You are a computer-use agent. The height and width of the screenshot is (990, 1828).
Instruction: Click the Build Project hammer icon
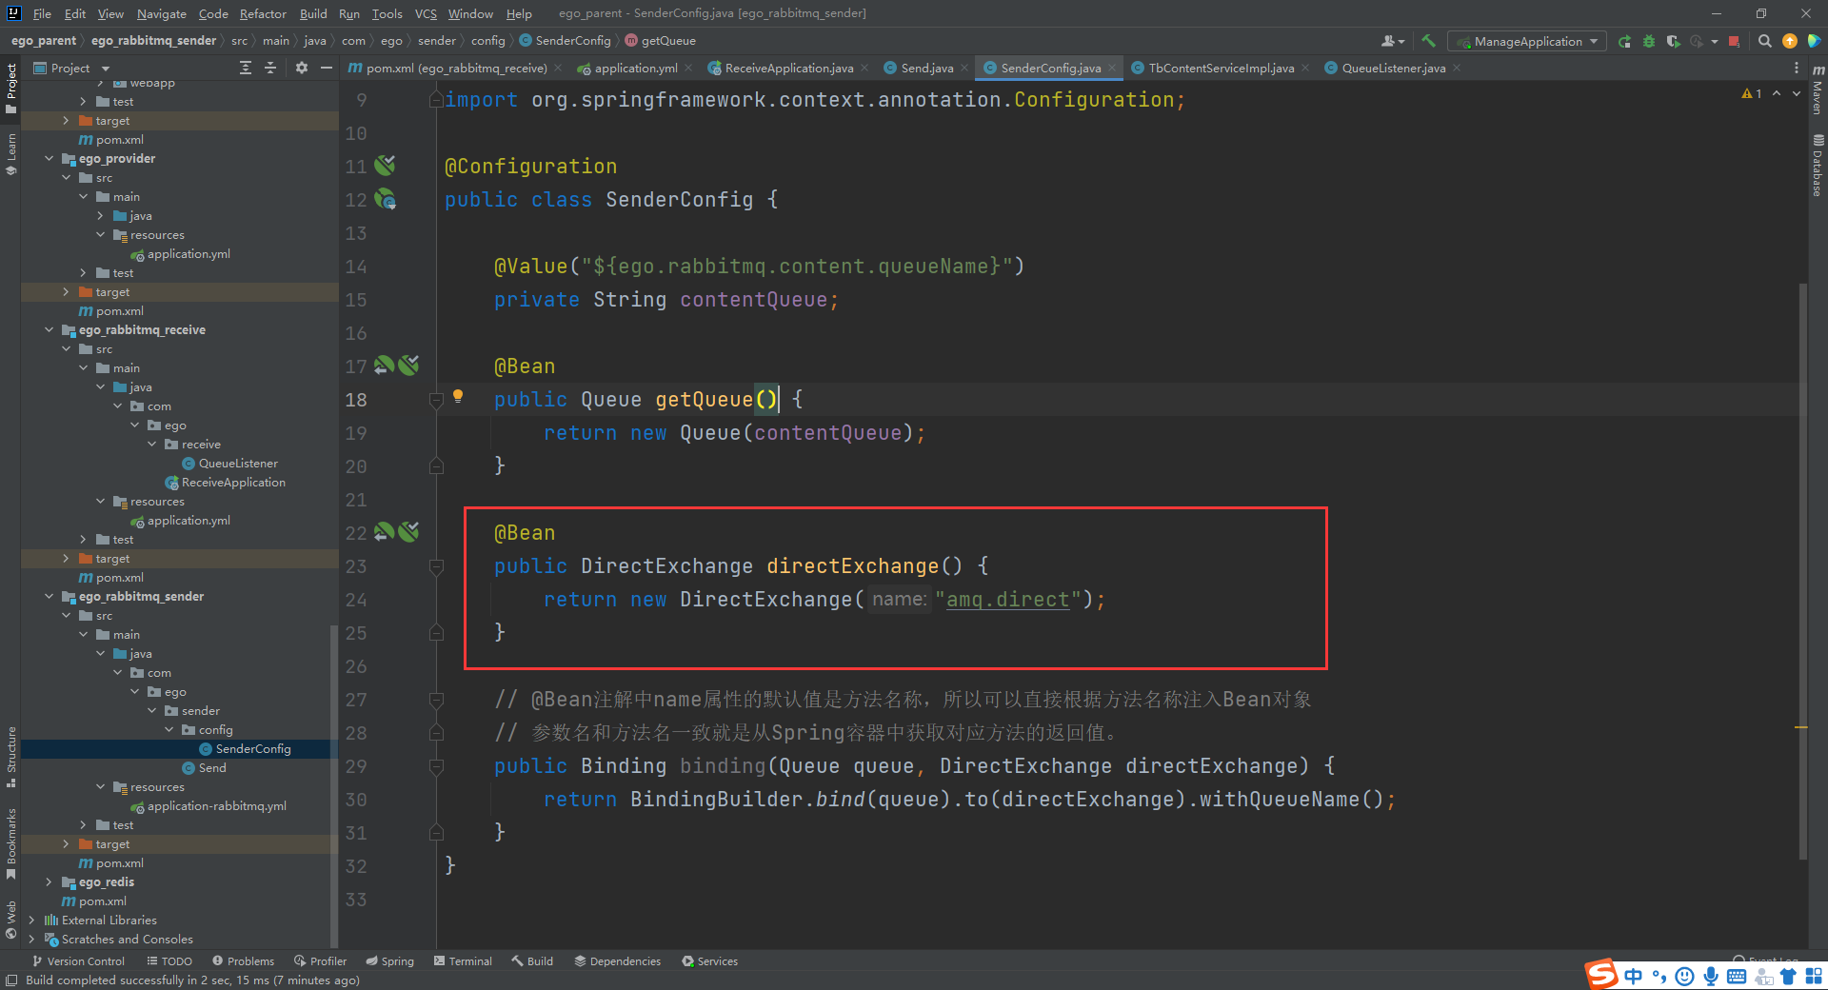[x=1428, y=41]
